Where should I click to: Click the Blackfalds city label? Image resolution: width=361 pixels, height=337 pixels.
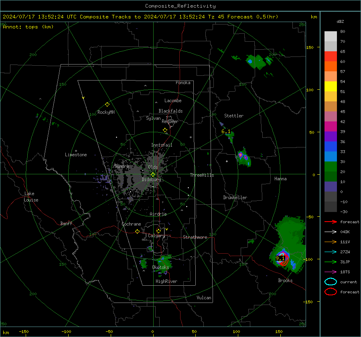coord(170,111)
